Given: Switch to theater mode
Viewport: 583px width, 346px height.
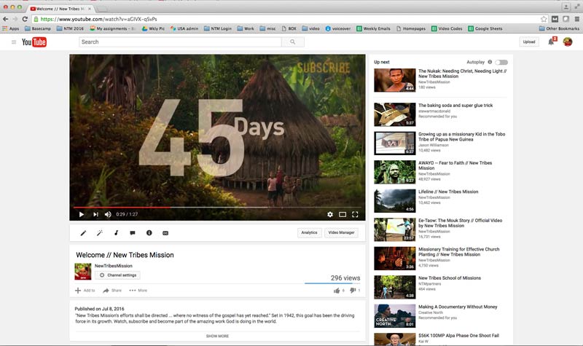Looking at the screenshot, I should click(x=343, y=214).
